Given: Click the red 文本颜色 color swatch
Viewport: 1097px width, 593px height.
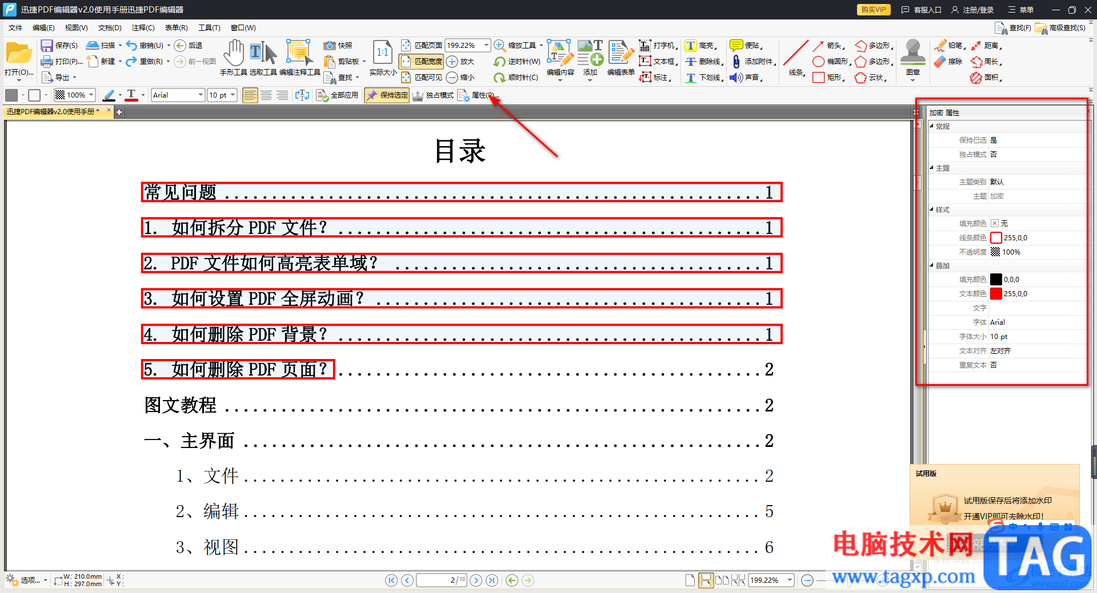Looking at the screenshot, I should pyautogui.click(x=996, y=294).
